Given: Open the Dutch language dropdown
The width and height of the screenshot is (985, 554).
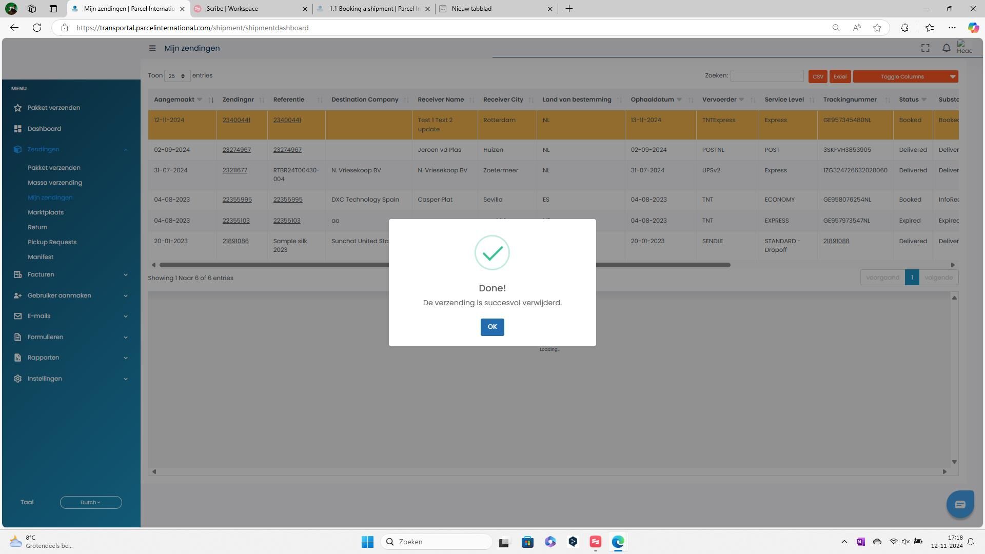Looking at the screenshot, I should [x=91, y=503].
